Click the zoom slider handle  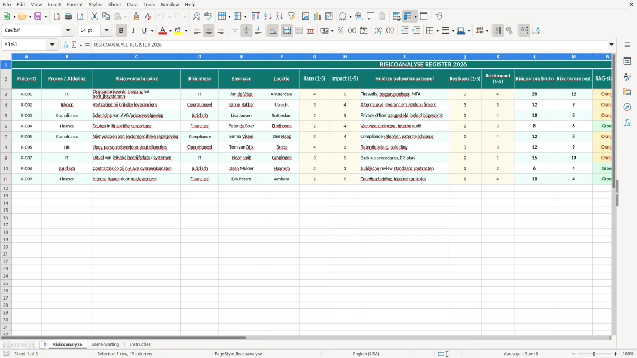(594, 354)
